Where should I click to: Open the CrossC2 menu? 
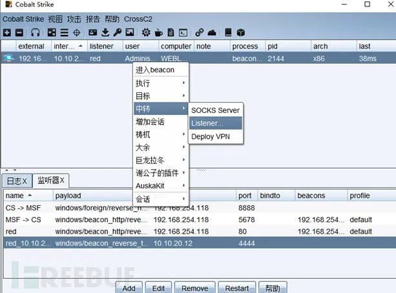click(x=138, y=19)
